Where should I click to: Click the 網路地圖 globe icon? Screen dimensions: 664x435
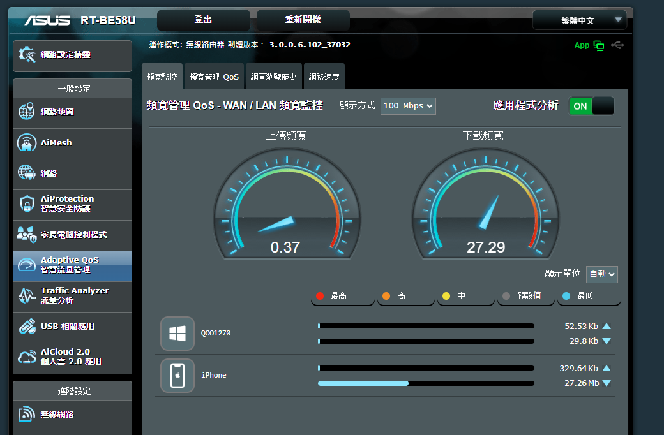[x=26, y=112]
